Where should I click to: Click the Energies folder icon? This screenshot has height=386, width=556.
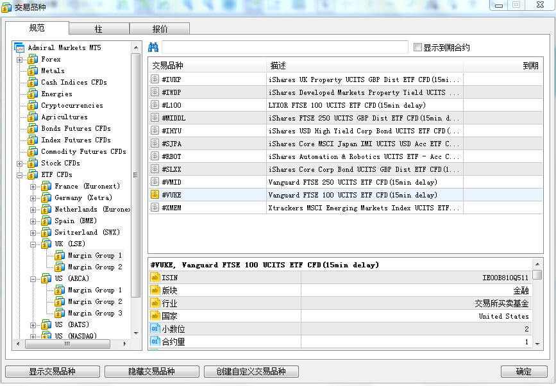33,94
